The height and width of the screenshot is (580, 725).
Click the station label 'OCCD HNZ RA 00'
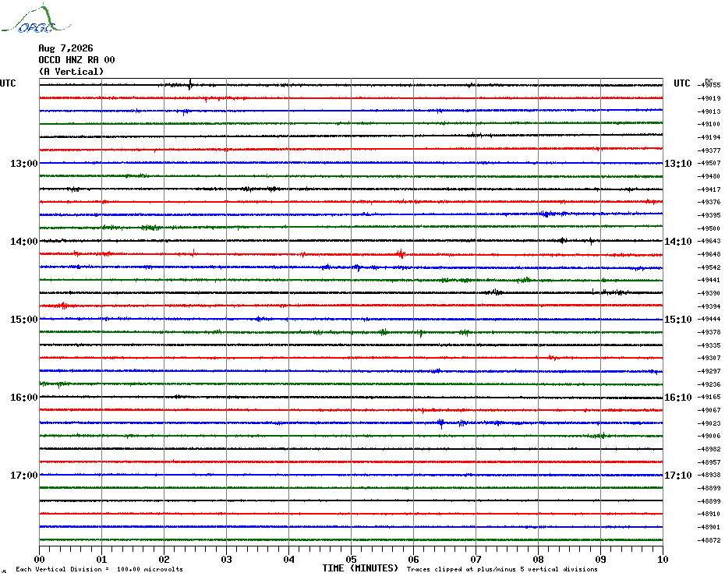76,60
